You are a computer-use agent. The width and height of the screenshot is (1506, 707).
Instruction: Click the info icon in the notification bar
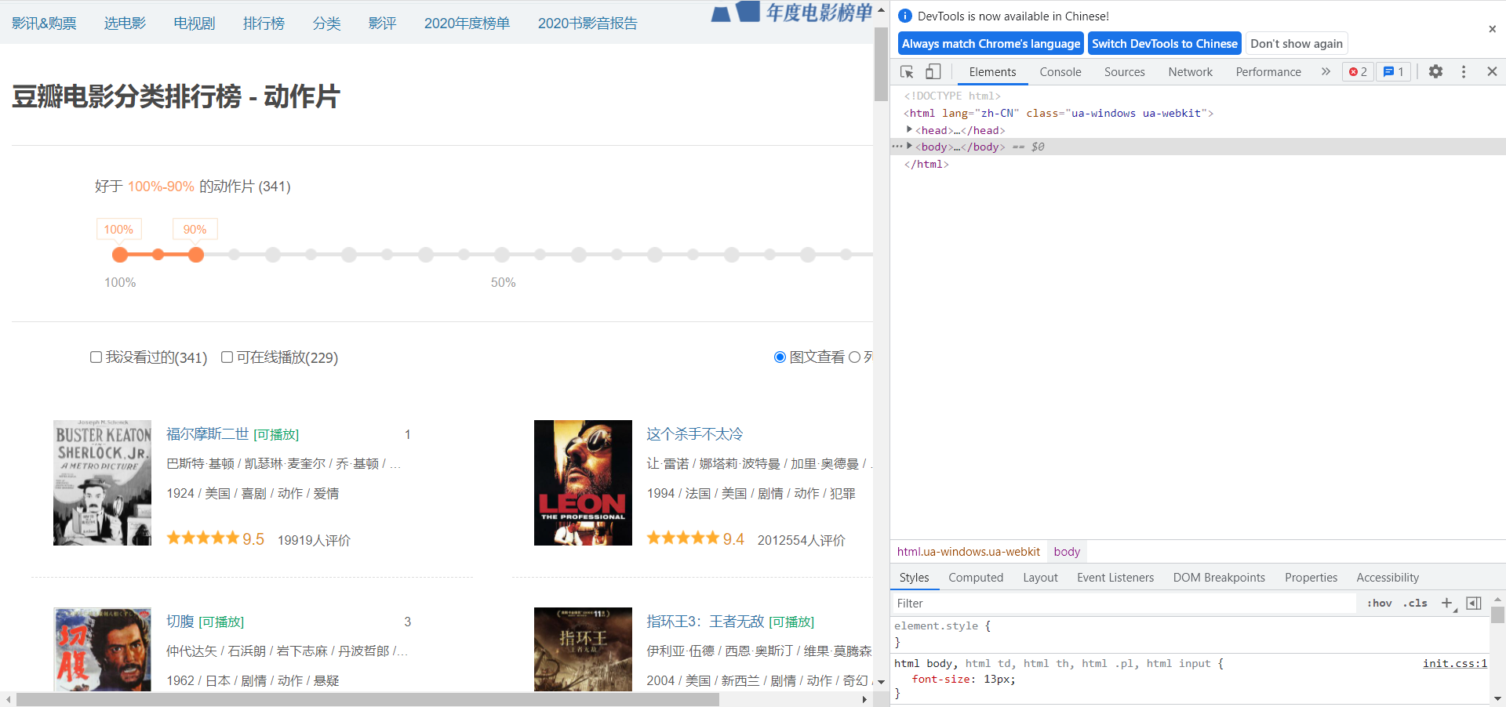[x=905, y=16]
